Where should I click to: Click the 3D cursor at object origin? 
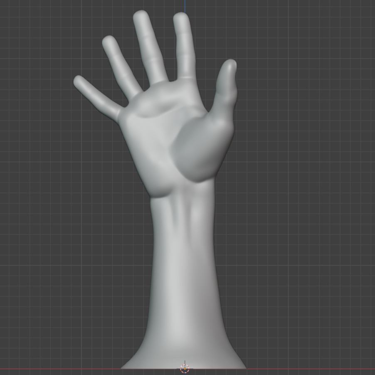point(185,368)
